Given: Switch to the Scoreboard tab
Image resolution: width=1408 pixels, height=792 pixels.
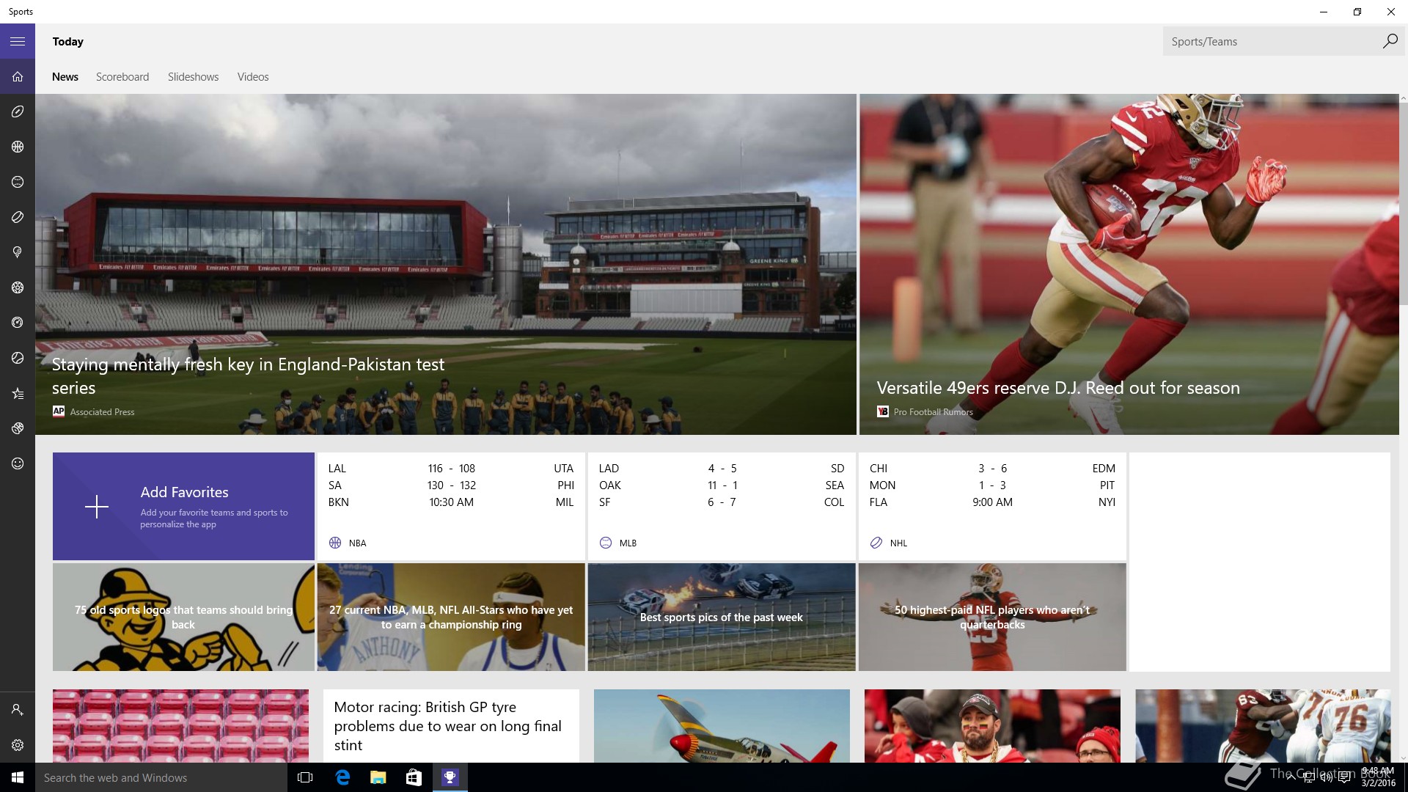Looking at the screenshot, I should pyautogui.click(x=122, y=77).
